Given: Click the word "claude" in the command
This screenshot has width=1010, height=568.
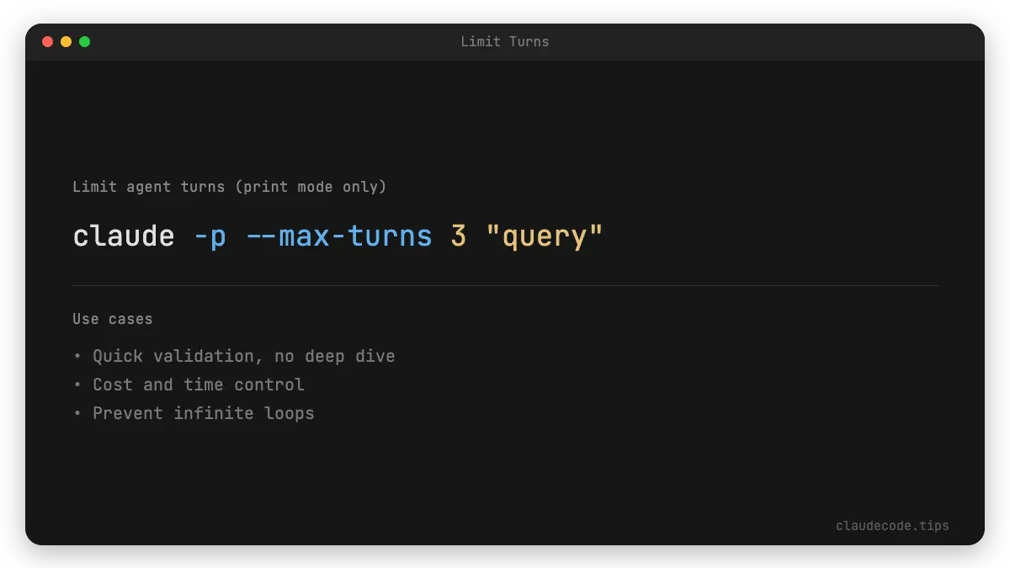Looking at the screenshot, I should [x=124, y=236].
